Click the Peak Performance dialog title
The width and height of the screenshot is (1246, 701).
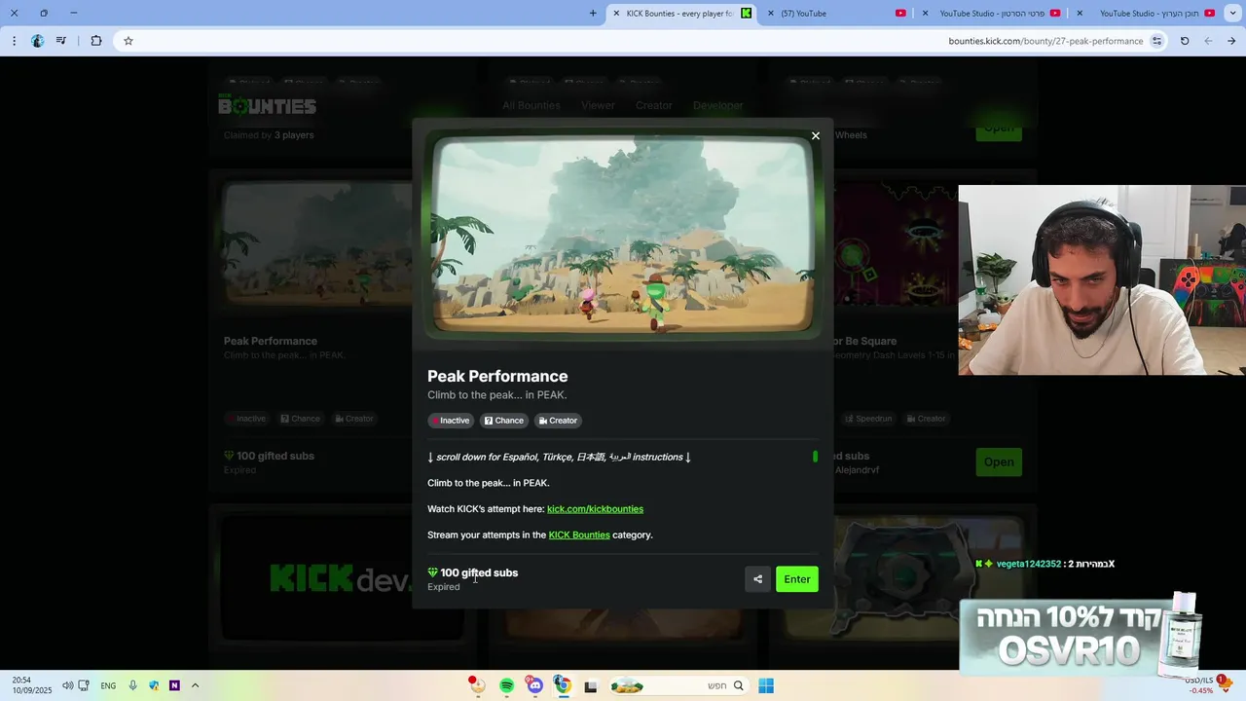tap(497, 376)
